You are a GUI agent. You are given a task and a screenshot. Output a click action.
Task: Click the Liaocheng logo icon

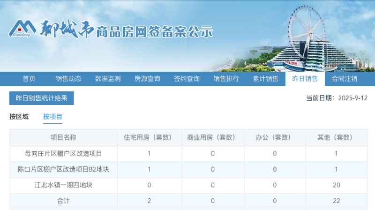pos(22,30)
